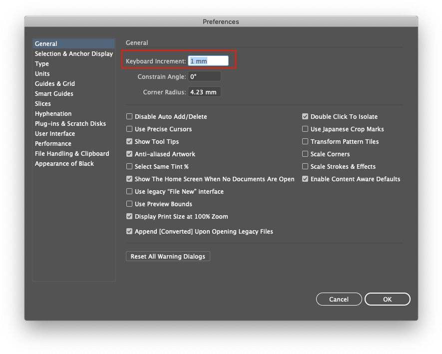This screenshot has width=442, height=354.
Task: Uncheck Double Click To Isolate
Action: pyautogui.click(x=305, y=116)
